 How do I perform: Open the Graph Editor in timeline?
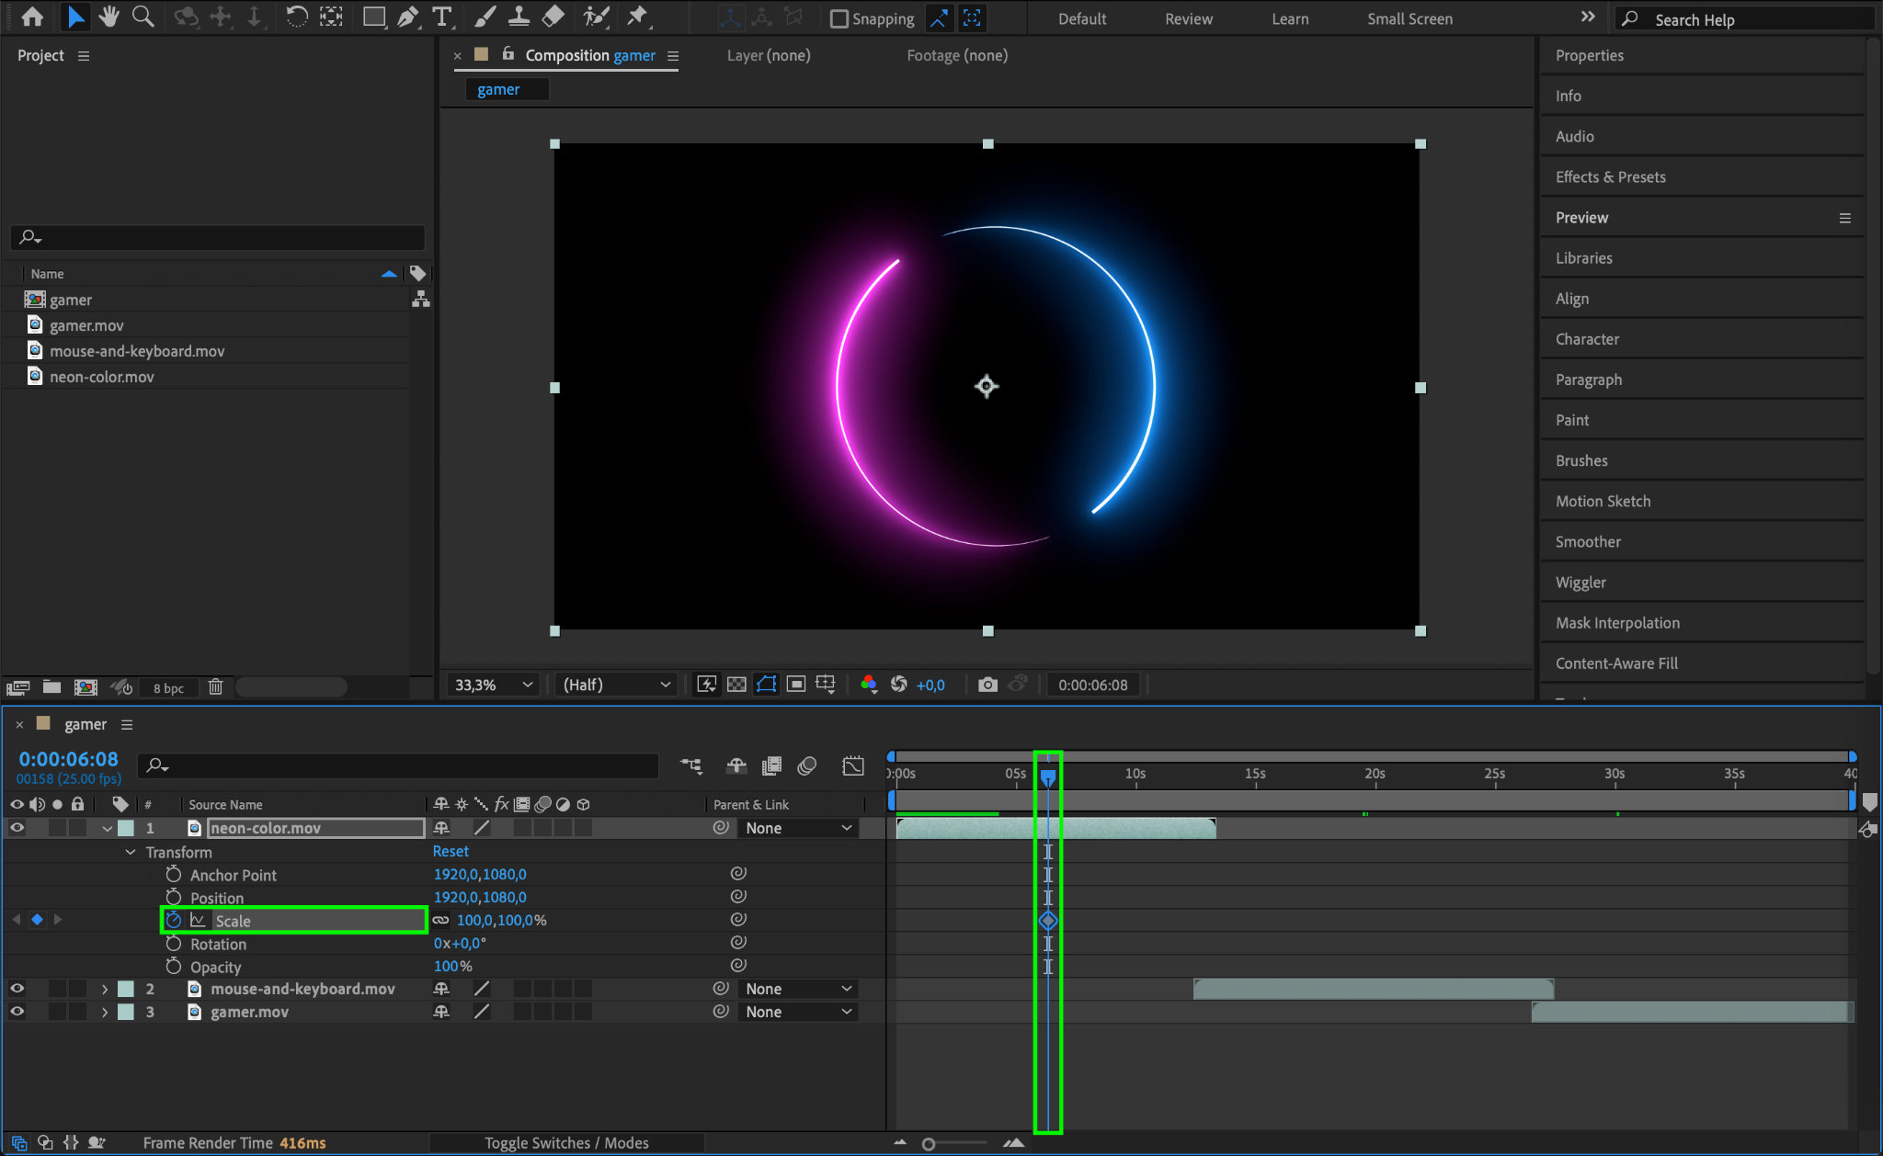(x=853, y=765)
